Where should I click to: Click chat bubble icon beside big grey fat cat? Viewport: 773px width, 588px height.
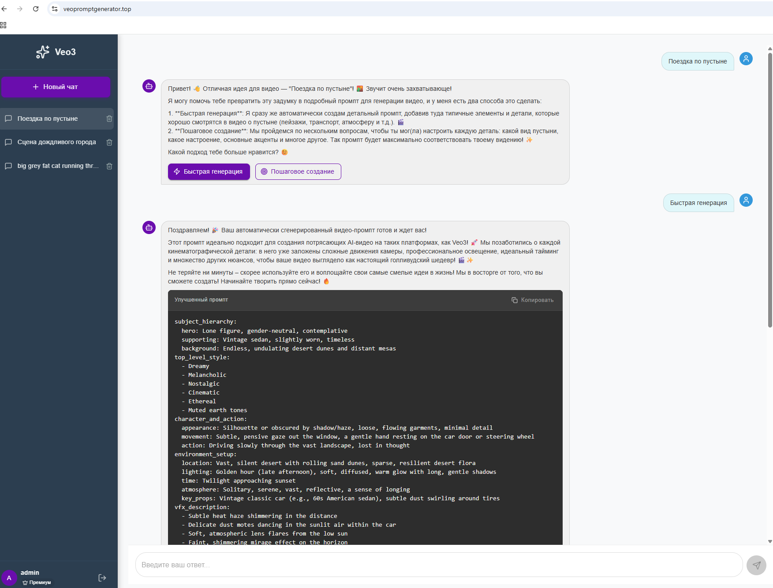[x=8, y=166]
